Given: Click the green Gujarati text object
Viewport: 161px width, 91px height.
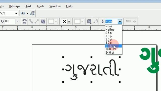Looking at the screenshot, I should point(150,60).
